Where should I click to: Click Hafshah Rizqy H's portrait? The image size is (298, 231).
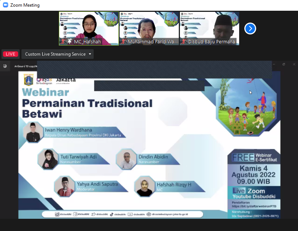click(x=145, y=186)
